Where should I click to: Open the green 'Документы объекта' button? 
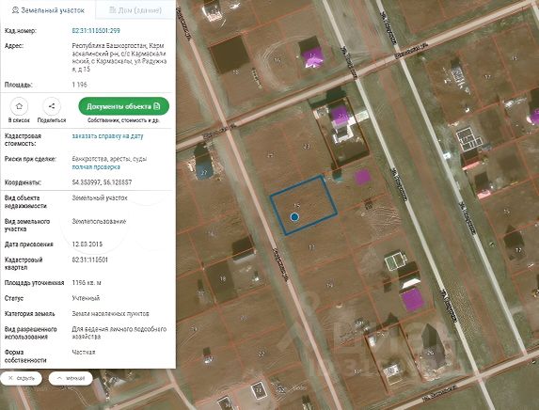[124, 106]
